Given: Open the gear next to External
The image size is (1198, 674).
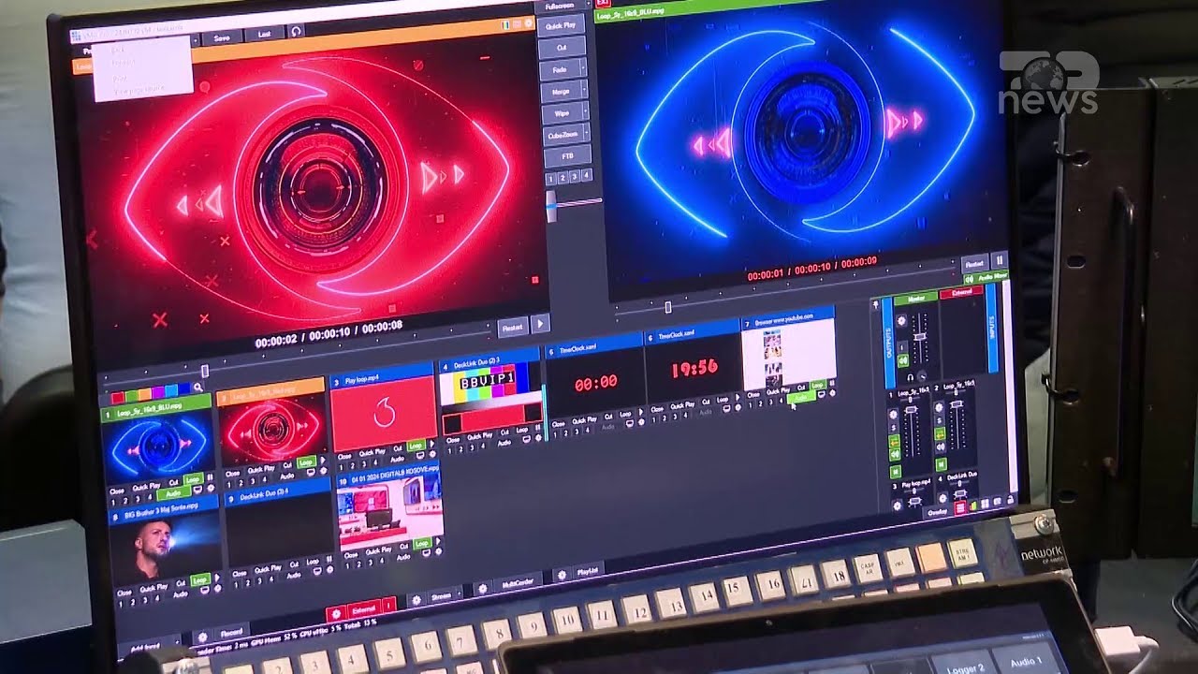Looking at the screenshot, I should click(x=336, y=614).
